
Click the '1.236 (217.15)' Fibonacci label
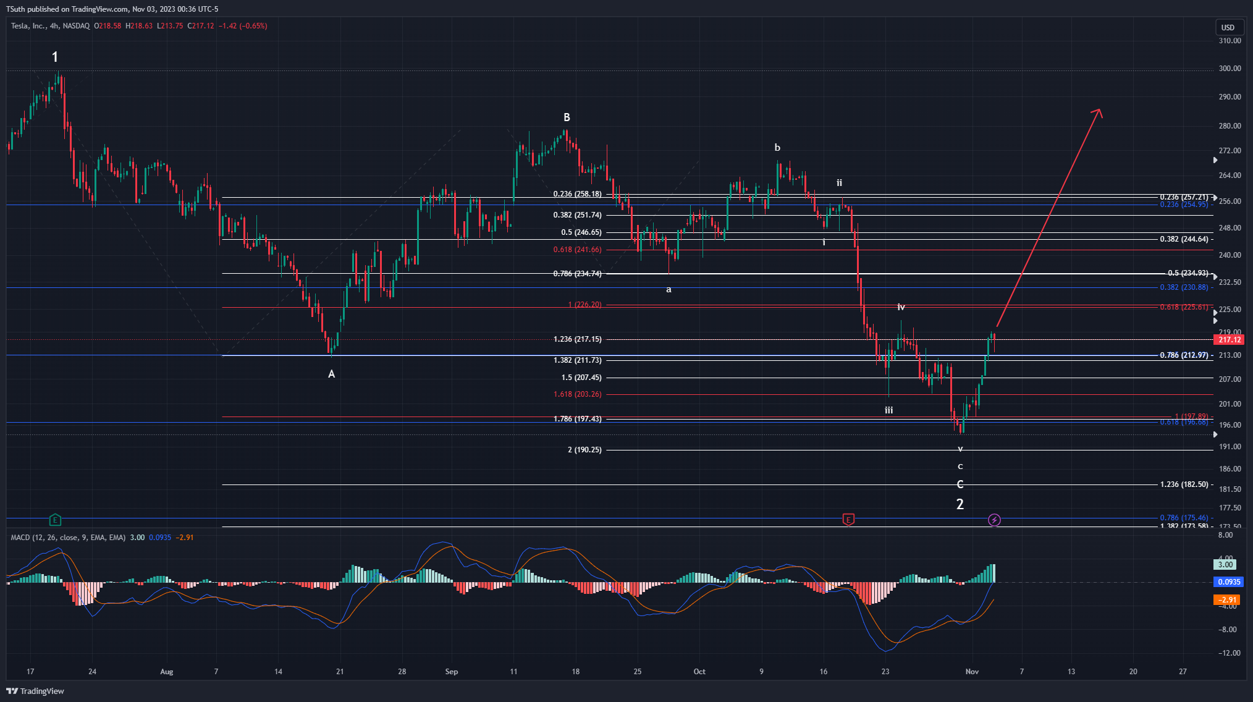[577, 339]
